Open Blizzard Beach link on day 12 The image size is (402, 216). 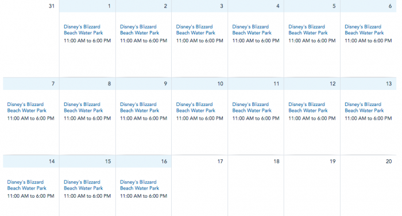[x=308, y=108]
